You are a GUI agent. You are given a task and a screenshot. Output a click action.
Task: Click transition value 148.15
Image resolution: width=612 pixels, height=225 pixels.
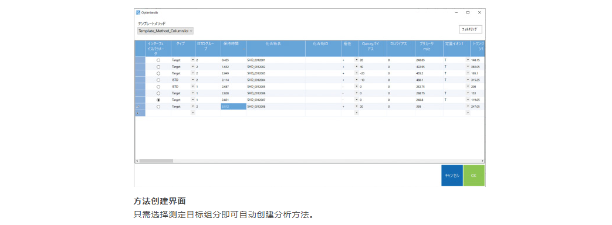(x=475, y=60)
